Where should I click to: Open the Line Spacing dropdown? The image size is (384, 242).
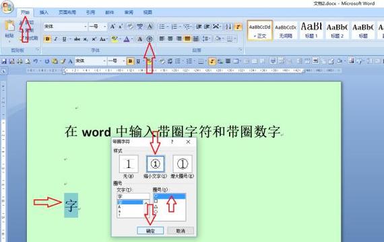click(x=206, y=38)
